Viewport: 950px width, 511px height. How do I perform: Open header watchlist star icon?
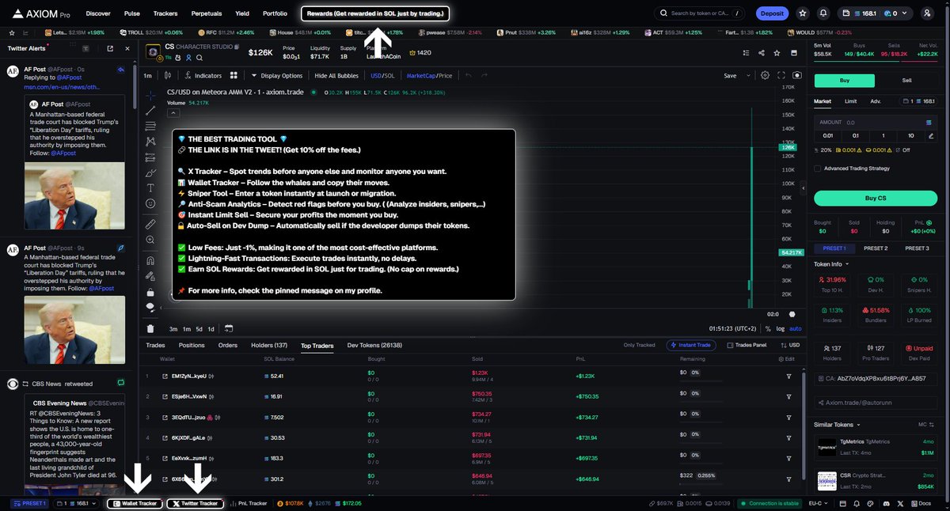click(x=803, y=13)
